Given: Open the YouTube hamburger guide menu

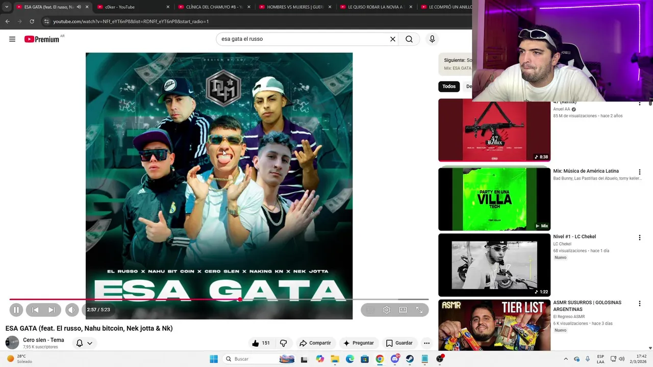Looking at the screenshot, I should click(12, 39).
